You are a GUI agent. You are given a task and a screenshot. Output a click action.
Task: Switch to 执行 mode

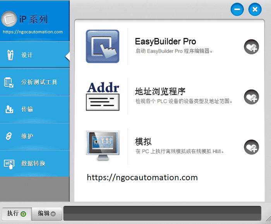point(17,214)
